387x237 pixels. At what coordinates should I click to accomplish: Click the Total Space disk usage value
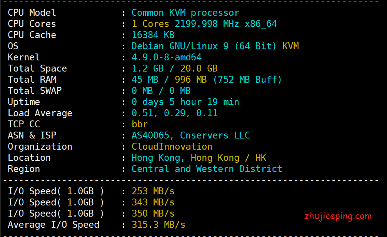click(174, 68)
